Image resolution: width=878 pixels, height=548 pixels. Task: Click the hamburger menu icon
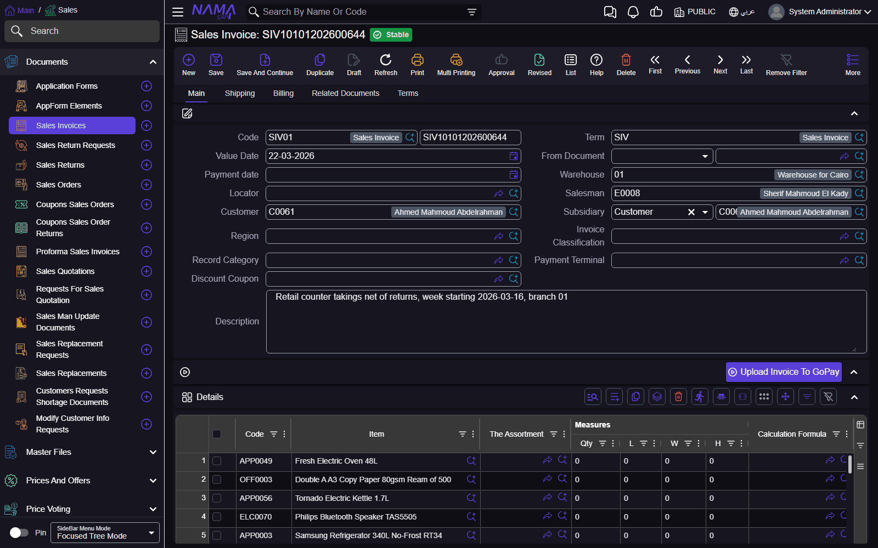(x=178, y=12)
